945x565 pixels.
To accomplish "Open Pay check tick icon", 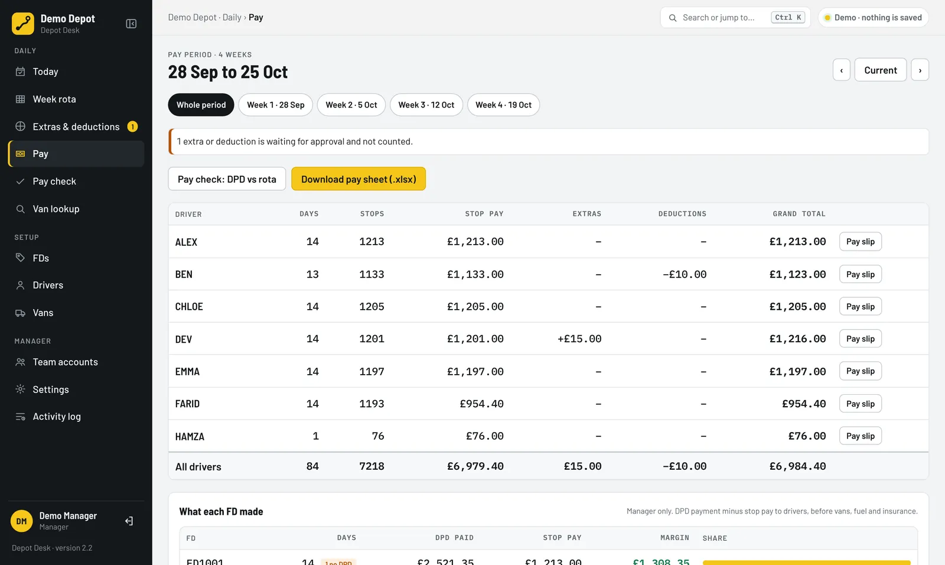I will tap(20, 181).
